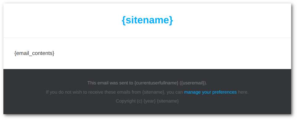Click the divider line under the header
Screen dimensions: 297x120
click(x=147, y=37)
